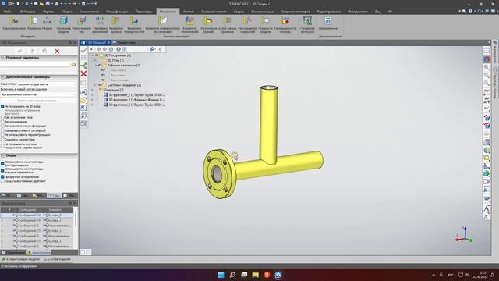Open the 'Параметры: документа фрагмента' dropdown
This screenshot has width=499, height=281.
[x=47, y=84]
